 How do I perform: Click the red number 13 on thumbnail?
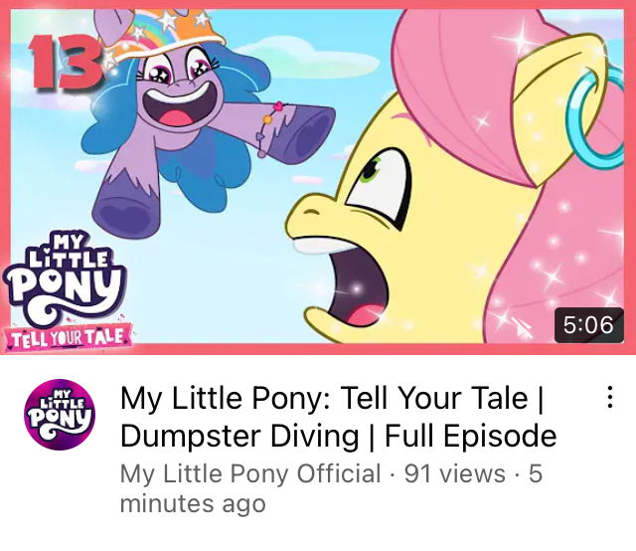[65, 61]
